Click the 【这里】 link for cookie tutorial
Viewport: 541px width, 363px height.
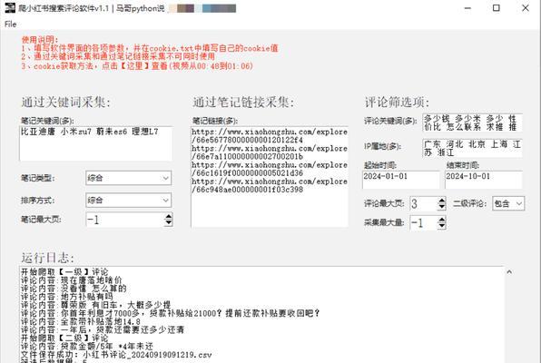[134, 65]
